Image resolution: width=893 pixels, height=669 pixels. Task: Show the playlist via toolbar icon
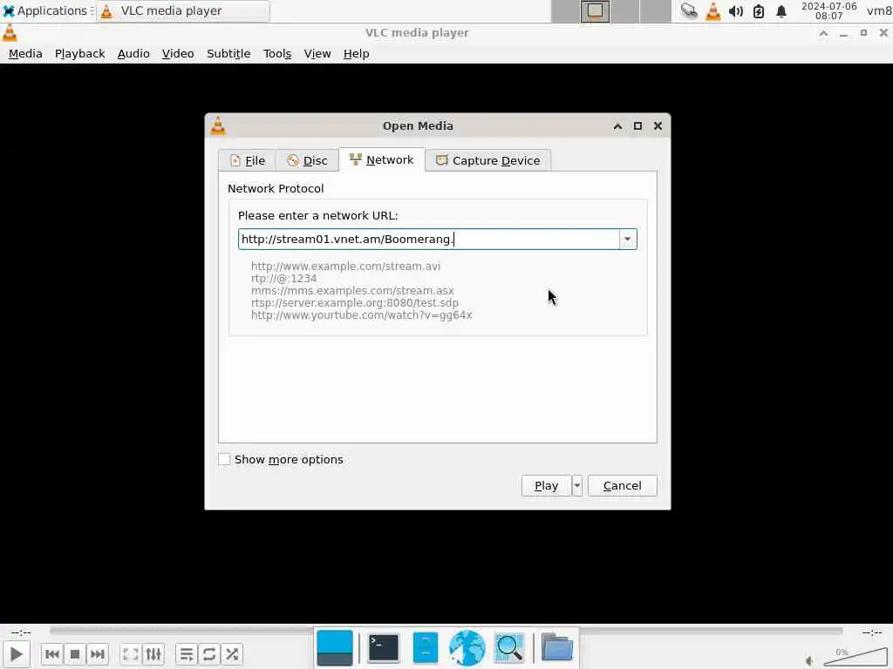(187, 654)
